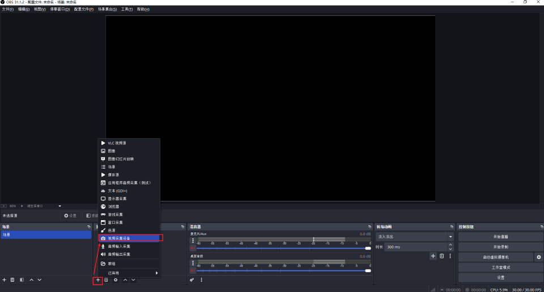Decrease transition duration stepper down

(x=450, y=249)
